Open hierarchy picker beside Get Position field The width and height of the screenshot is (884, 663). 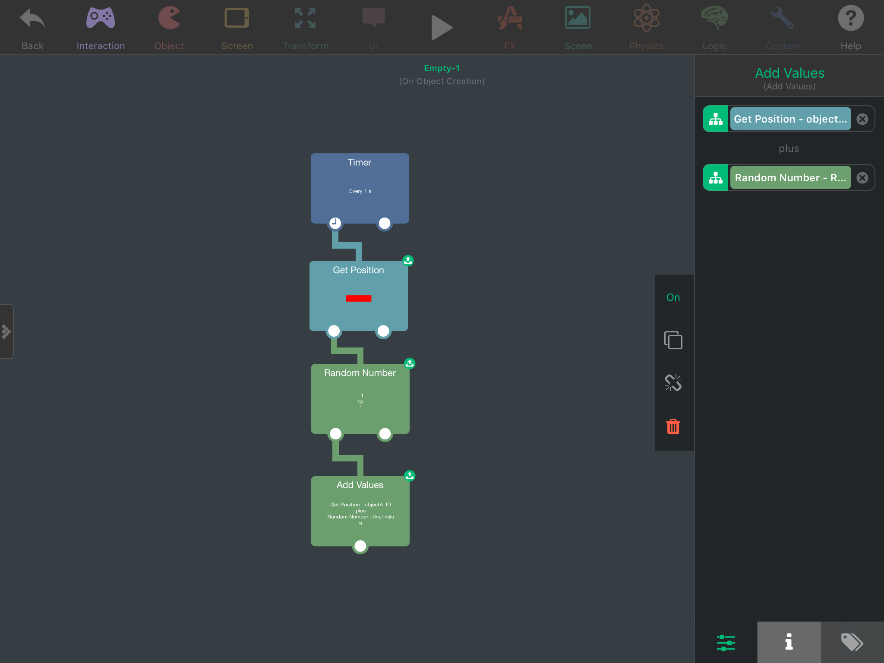click(715, 119)
